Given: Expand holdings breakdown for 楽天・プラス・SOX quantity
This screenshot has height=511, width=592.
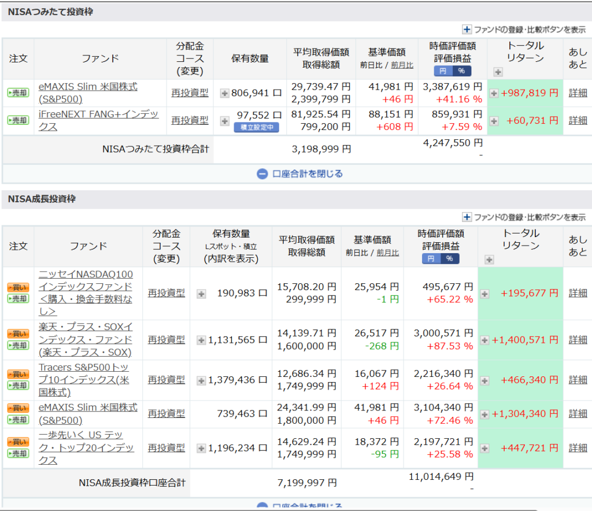Looking at the screenshot, I should point(201,340).
